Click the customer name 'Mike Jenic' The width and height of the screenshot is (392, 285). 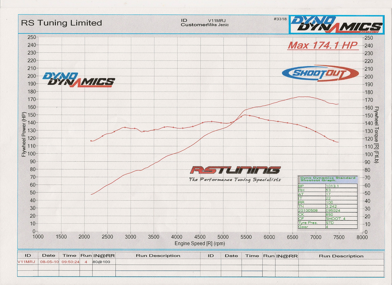tap(218, 25)
